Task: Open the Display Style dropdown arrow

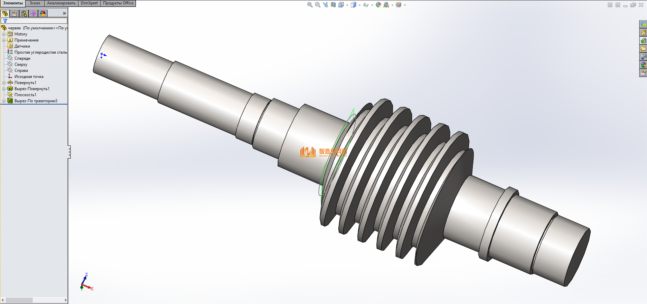Action: pyautogui.click(x=360, y=5)
